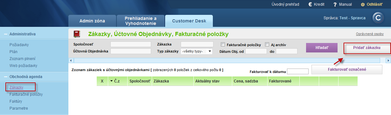The height and width of the screenshot is (115, 391).
Task: Click the Hľadať search button
Action: 322,48
